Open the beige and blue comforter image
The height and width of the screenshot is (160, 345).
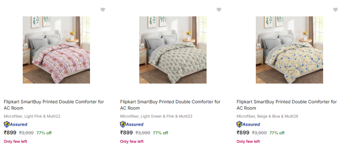[x=289, y=50]
